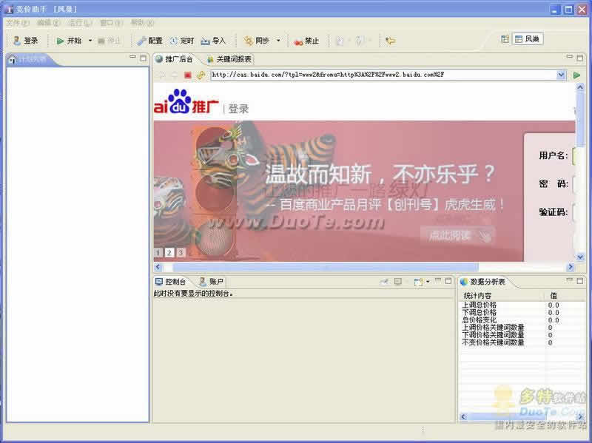Select banner slide number 2

point(169,252)
